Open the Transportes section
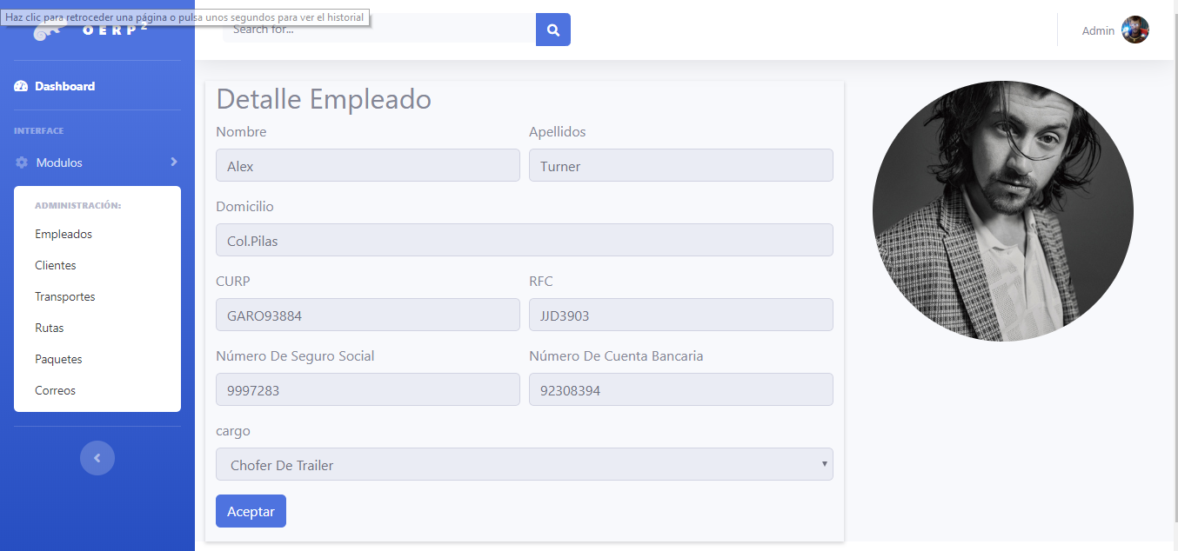Viewport: 1178px width, 551px height. pyautogui.click(x=64, y=295)
